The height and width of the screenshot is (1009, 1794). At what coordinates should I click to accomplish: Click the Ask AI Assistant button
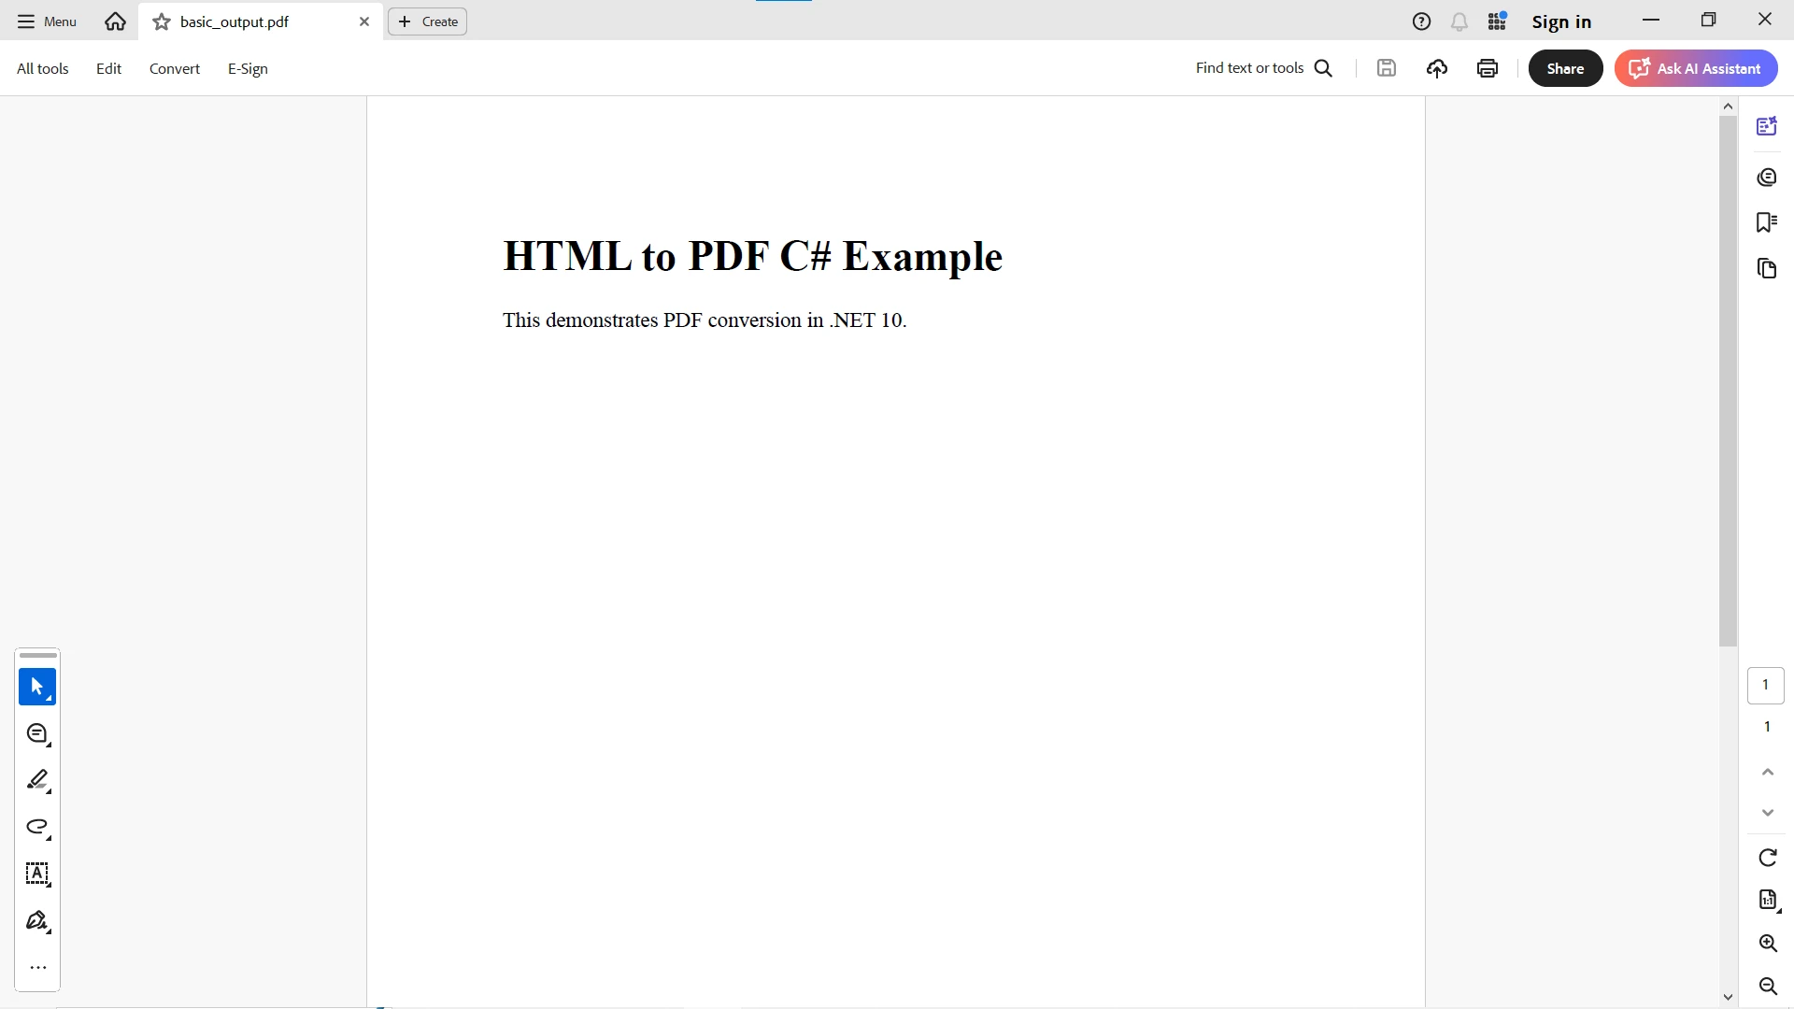[x=1696, y=68]
